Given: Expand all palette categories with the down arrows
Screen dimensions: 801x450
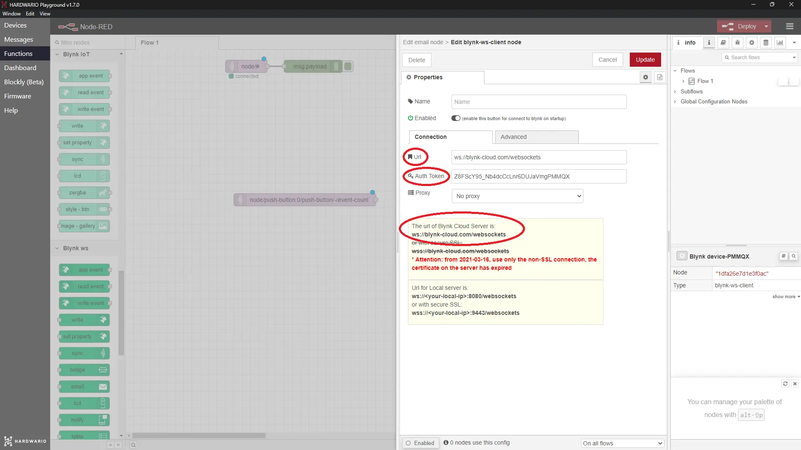Looking at the screenshot, I should coord(118,445).
